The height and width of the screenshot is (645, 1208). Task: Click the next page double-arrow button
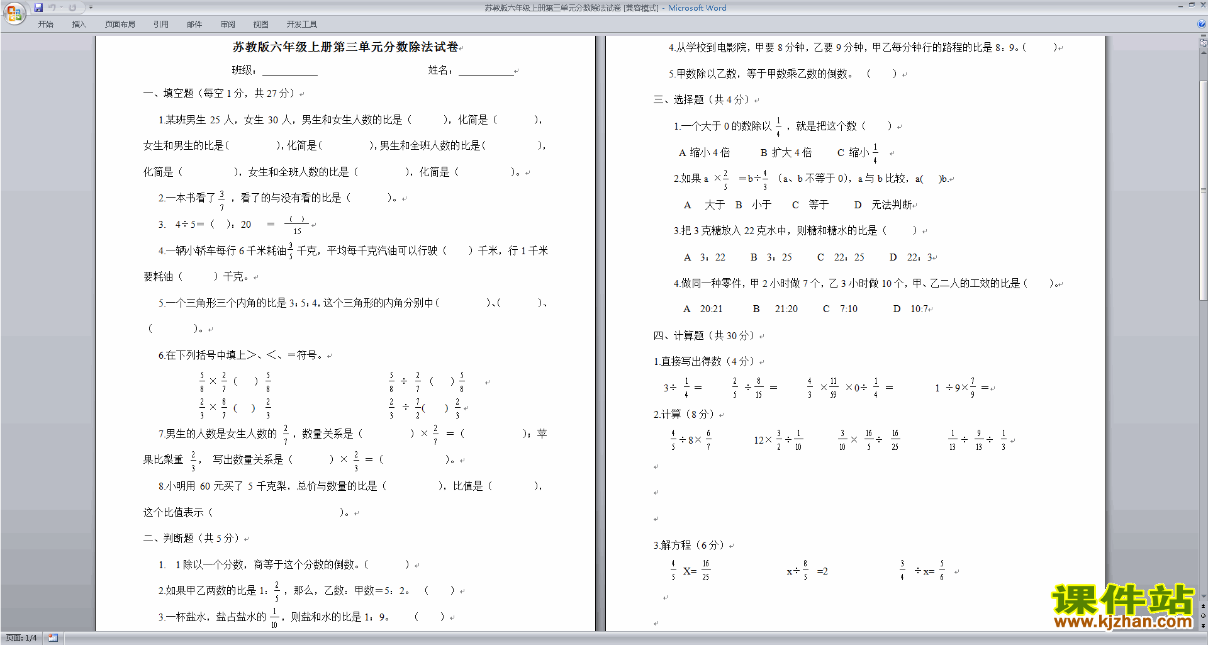click(x=1204, y=625)
